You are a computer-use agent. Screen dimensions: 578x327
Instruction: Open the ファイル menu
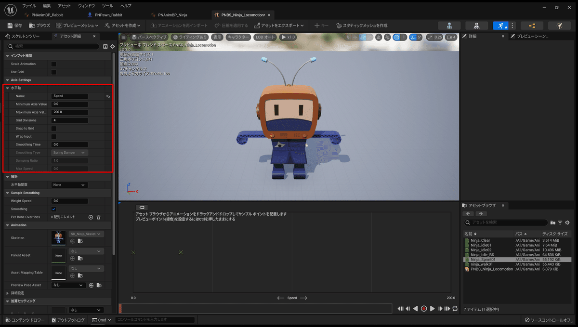29,6
